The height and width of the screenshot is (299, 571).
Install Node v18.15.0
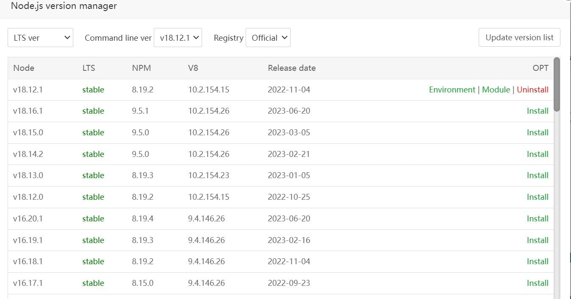click(538, 132)
